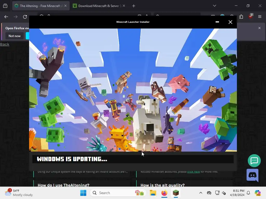This screenshot has height=199, width=266.
Task: Open the clock showing 8:51 PM
Action: 237,193
